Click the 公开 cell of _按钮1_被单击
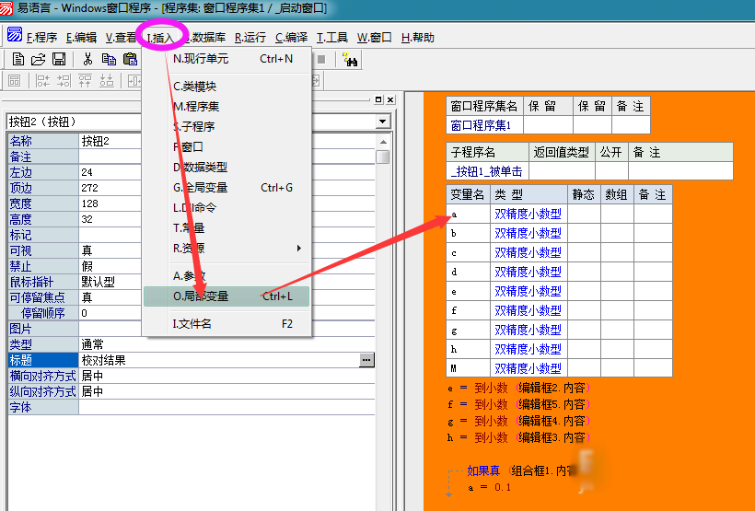The image size is (755, 511). pyautogui.click(x=611, y=171)
